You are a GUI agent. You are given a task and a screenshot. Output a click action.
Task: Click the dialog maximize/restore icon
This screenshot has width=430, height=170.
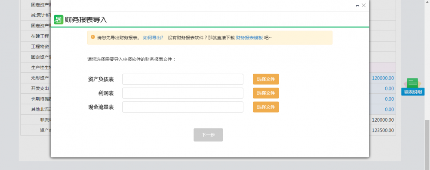click(357, 6)
